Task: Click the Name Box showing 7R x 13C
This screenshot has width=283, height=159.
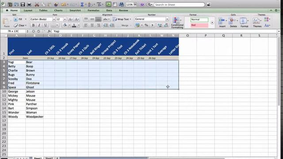Action: pos(13,31)
